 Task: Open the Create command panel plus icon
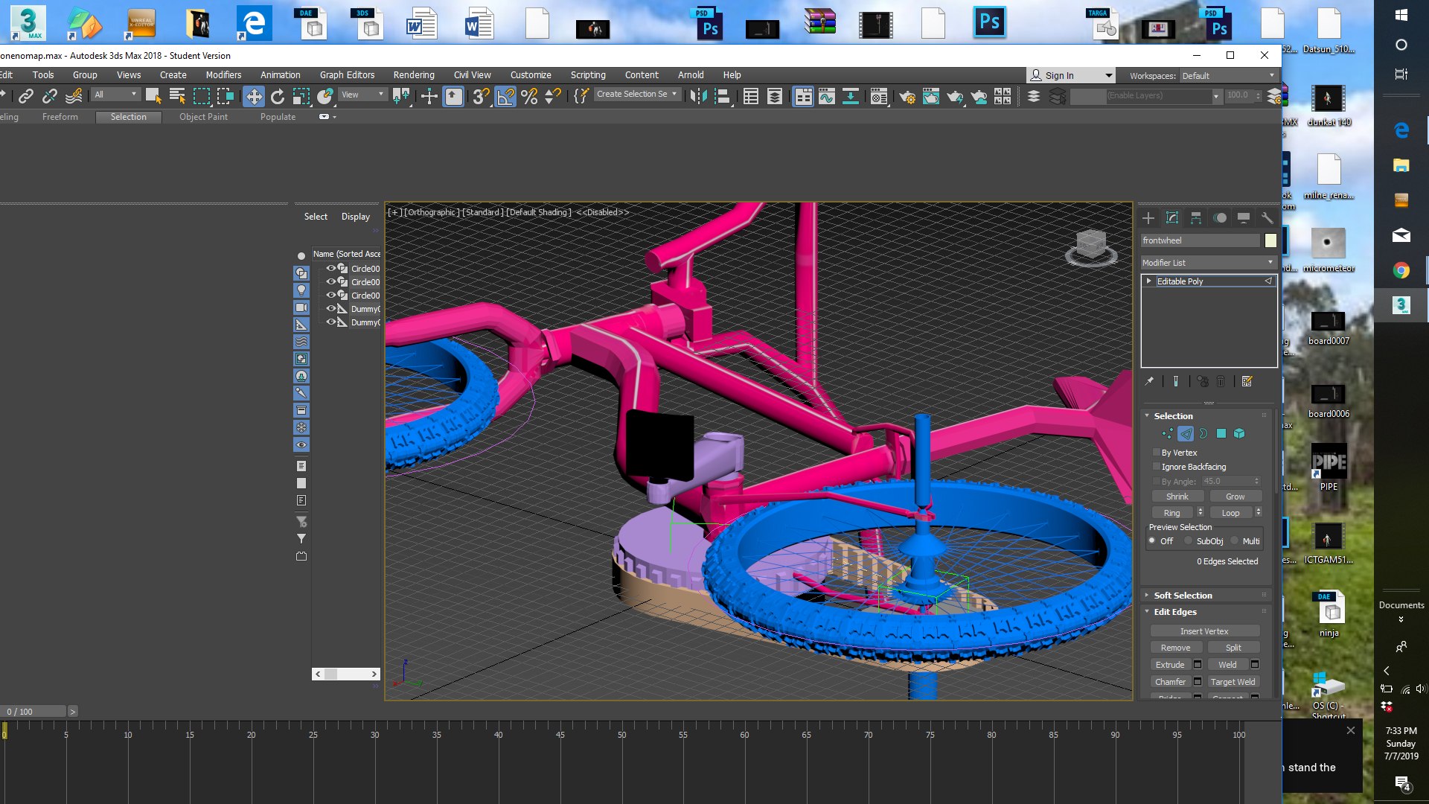coord(1148,218)
